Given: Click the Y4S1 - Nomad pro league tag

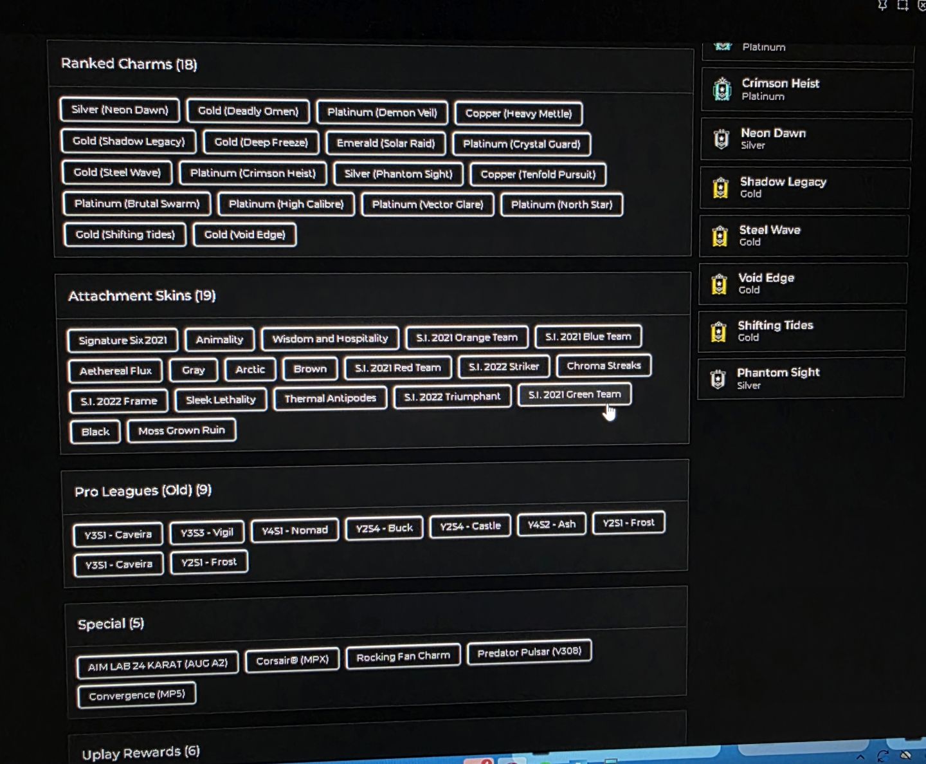Looking at the screenshot, I should point(295,530).
